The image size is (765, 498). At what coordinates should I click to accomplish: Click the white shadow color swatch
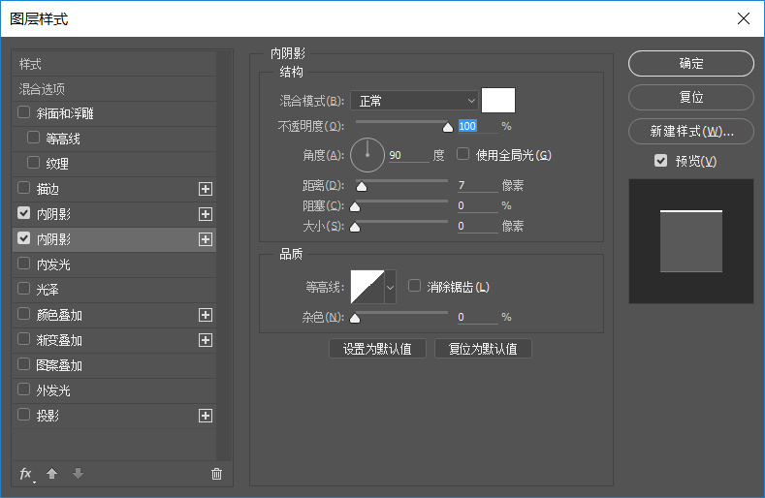(x=498, y=101)
